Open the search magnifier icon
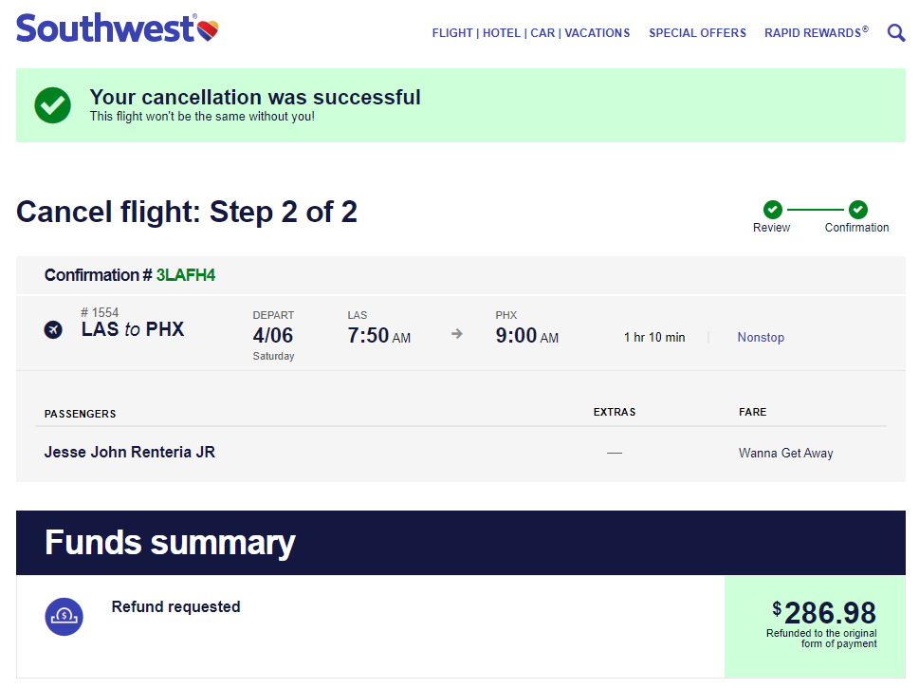Screen dimensions: 919x688 [x=895, y=32]
